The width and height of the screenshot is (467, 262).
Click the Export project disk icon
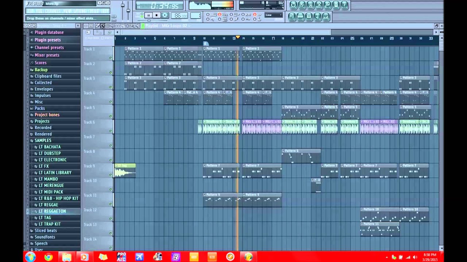coord(310,5)
